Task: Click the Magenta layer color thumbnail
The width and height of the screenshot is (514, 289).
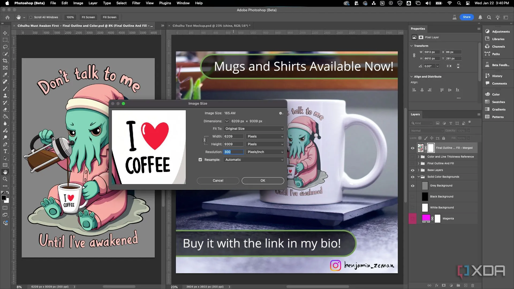Action: pos(426,218)
